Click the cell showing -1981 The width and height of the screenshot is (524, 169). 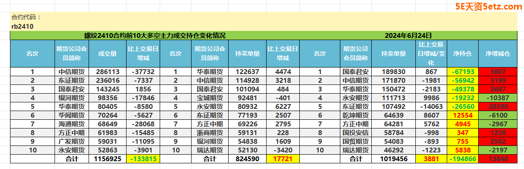431,80
